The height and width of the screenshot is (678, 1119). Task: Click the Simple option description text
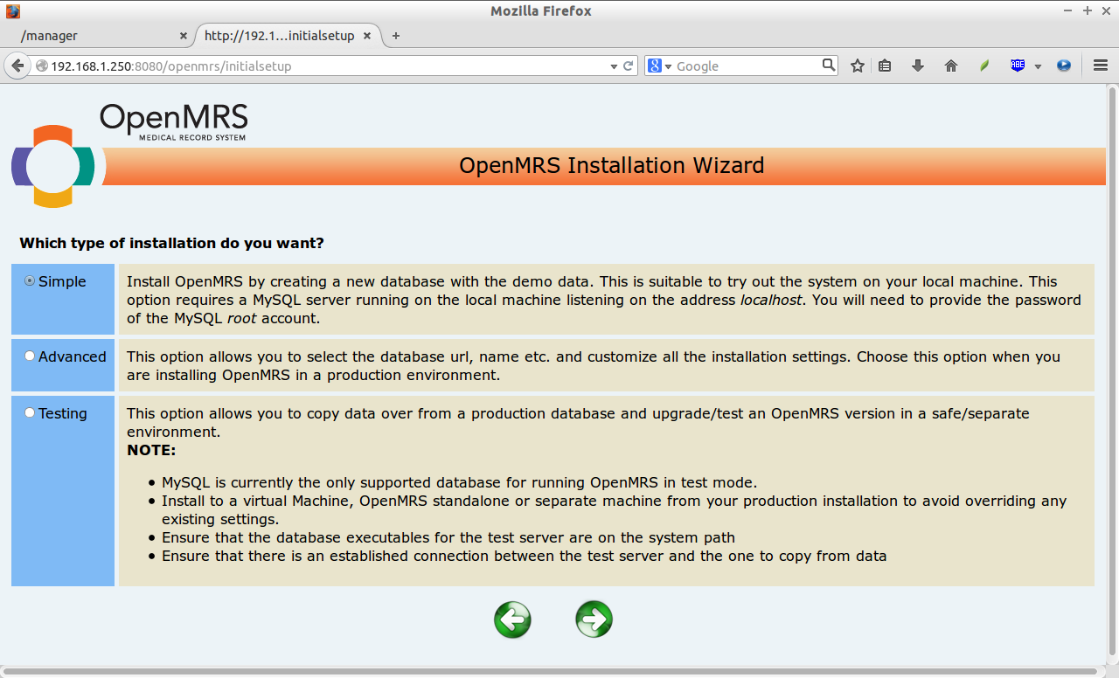click(604, 300)
